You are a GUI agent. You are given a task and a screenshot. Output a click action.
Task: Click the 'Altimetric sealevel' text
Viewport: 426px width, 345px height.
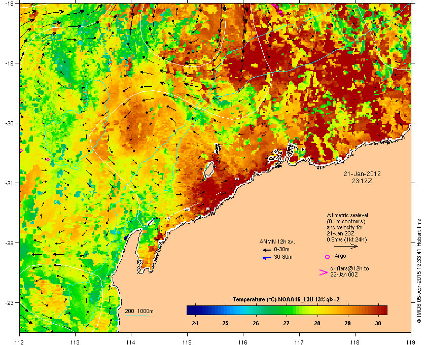[347, 215]
